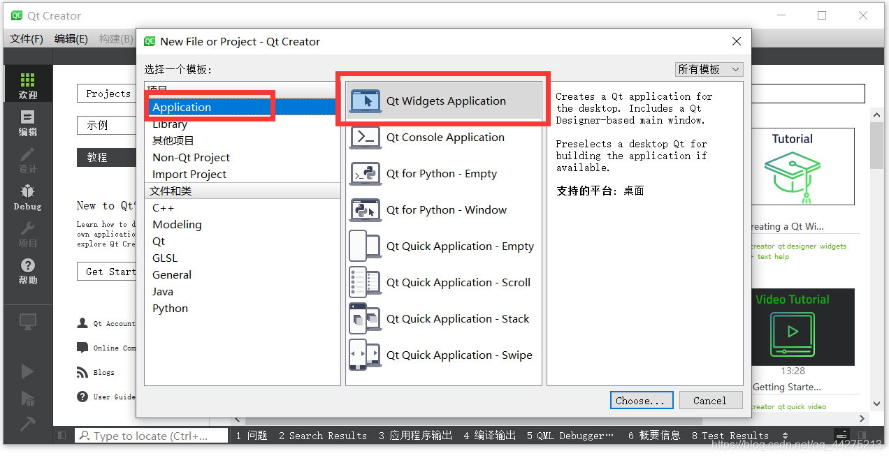
Task: Open the 4 编译输出 pane
Action: pyautogui.click(x=489, y=436)
